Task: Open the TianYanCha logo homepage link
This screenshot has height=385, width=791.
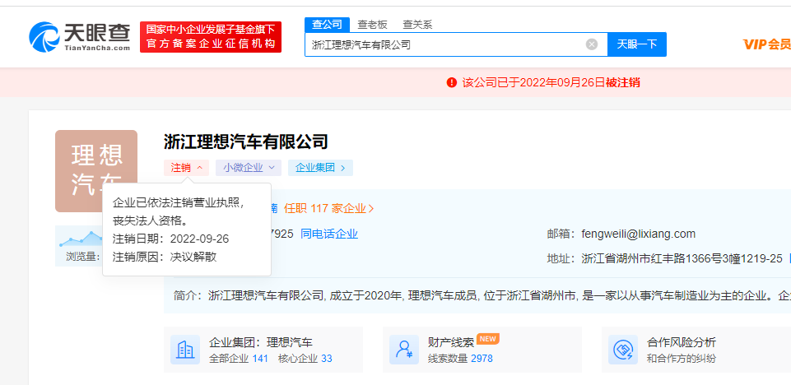Action: tap(80, 37)
